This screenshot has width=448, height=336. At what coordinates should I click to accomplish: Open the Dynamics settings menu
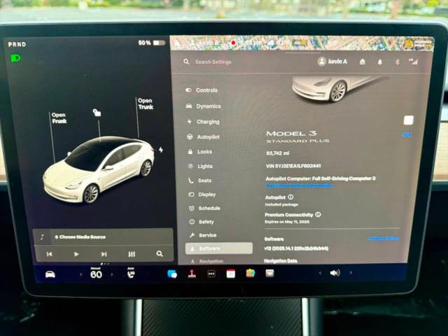(x=204, y=106)
